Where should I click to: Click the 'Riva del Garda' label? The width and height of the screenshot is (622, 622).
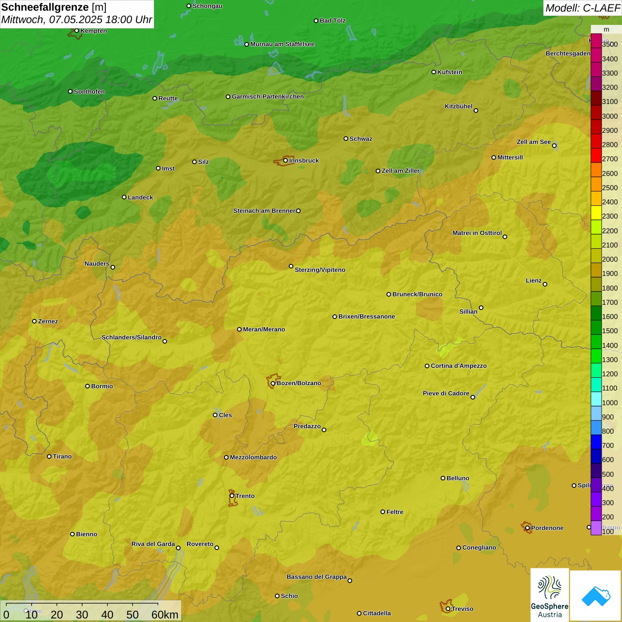153,544
